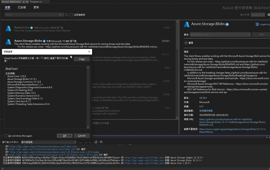Click OK to confirm the preview changes
This screenshot has height=170, width=270.
point(65,136)
